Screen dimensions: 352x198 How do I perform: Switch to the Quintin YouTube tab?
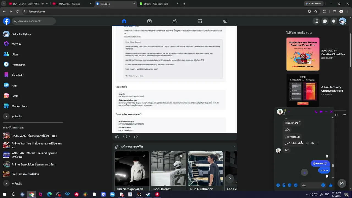[71, 4]
